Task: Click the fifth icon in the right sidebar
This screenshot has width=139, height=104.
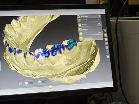Action: pos(107,48)
